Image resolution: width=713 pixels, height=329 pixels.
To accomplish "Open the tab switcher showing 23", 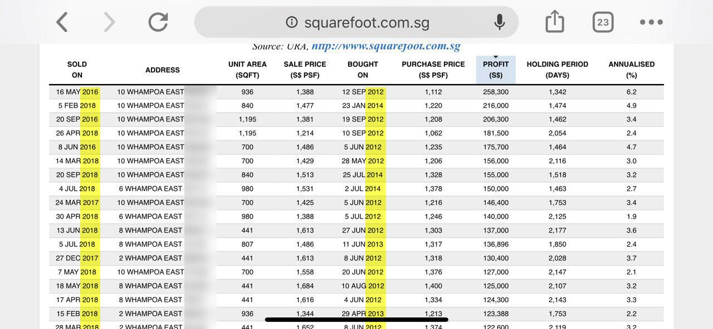I will 603,22.
